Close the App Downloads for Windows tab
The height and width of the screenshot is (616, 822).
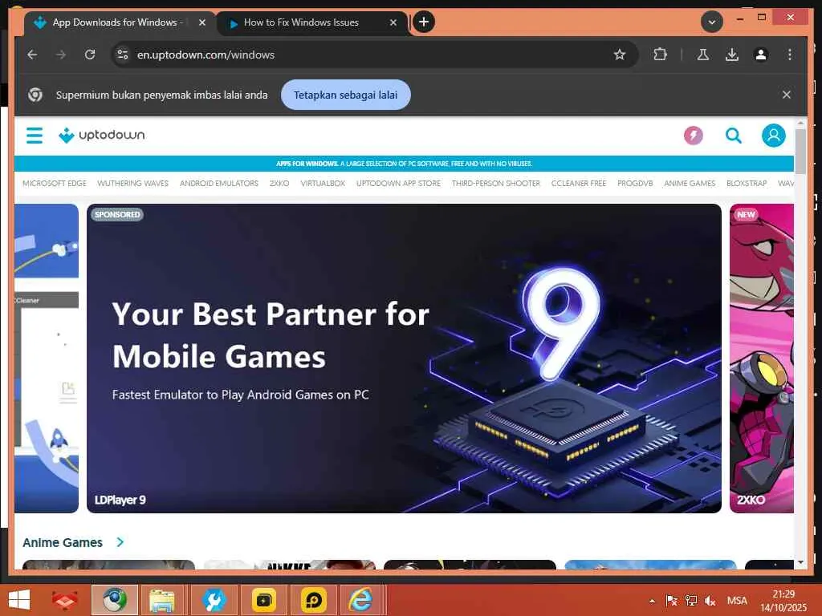click(201, 22)
